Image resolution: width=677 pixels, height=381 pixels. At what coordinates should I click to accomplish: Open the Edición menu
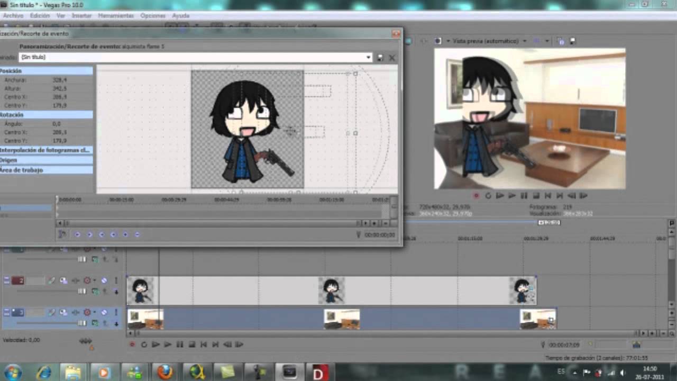40,16
